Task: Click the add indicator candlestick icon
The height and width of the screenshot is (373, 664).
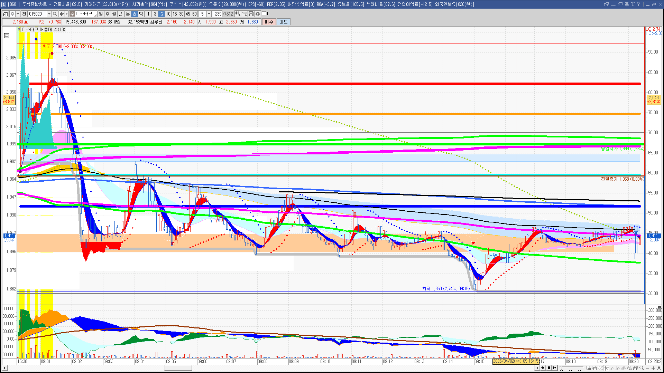Action: coord(238,14)
